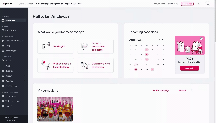This screenshot has width=216, height=123.
Task: Click the happy birthday illustration icon
Action: point(46,65)
